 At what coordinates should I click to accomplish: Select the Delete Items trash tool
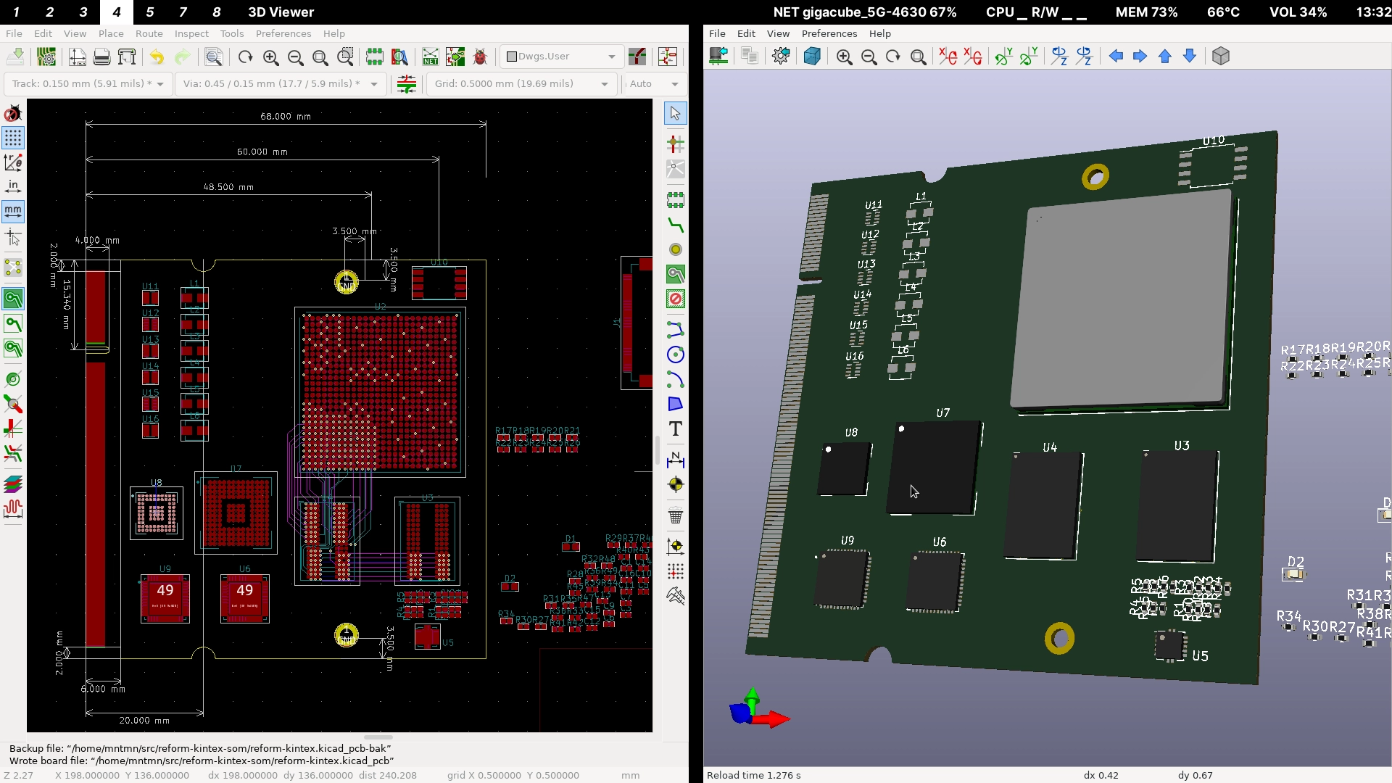(676, 516)
